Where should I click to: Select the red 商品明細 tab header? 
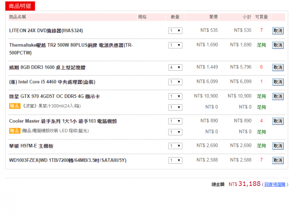tap(20, 6)
